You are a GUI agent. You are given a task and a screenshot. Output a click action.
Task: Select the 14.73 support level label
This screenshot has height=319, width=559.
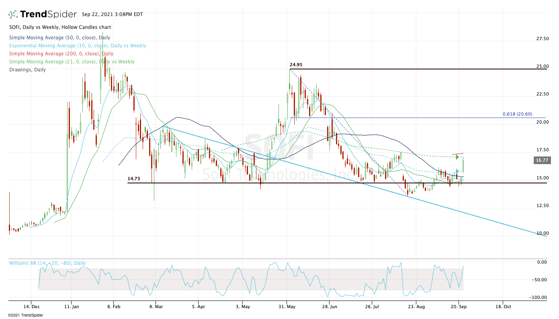134,179
